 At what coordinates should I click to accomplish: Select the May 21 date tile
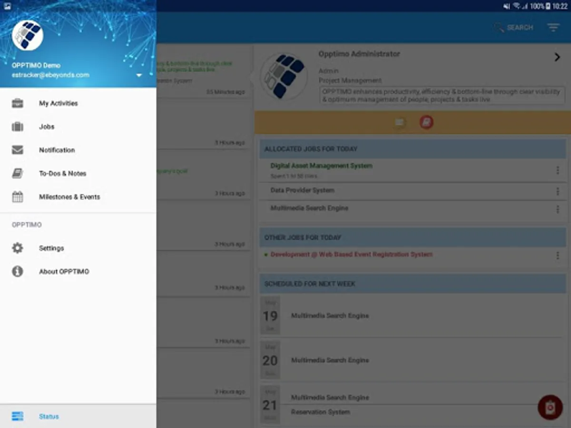[270, 405]
